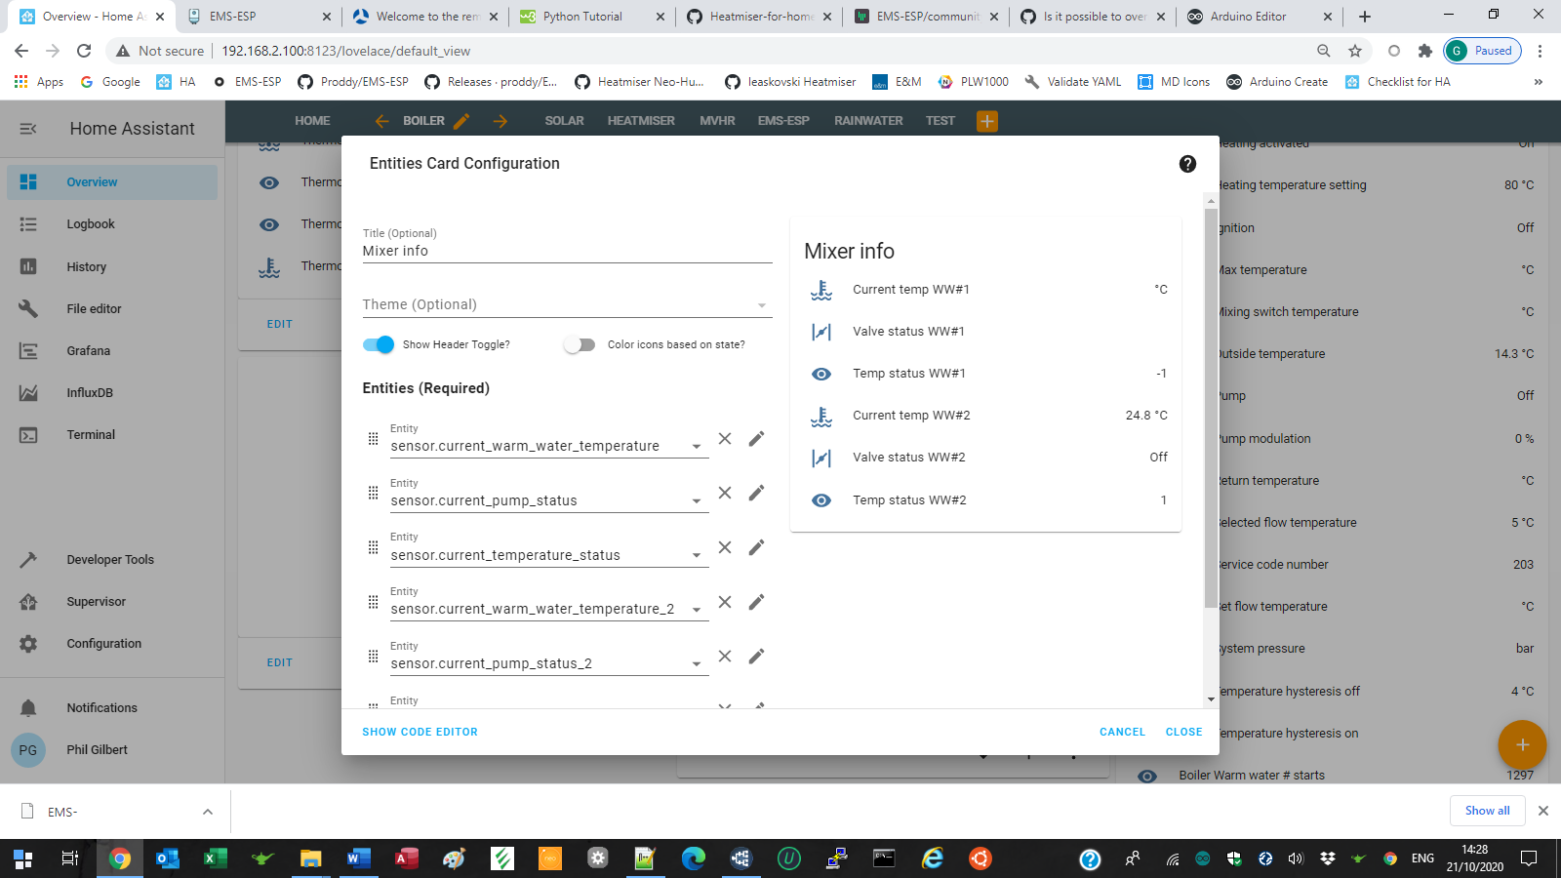Click the eye icon for Temp status WW#2
The image size is (1561, 878).
[821, 500]
